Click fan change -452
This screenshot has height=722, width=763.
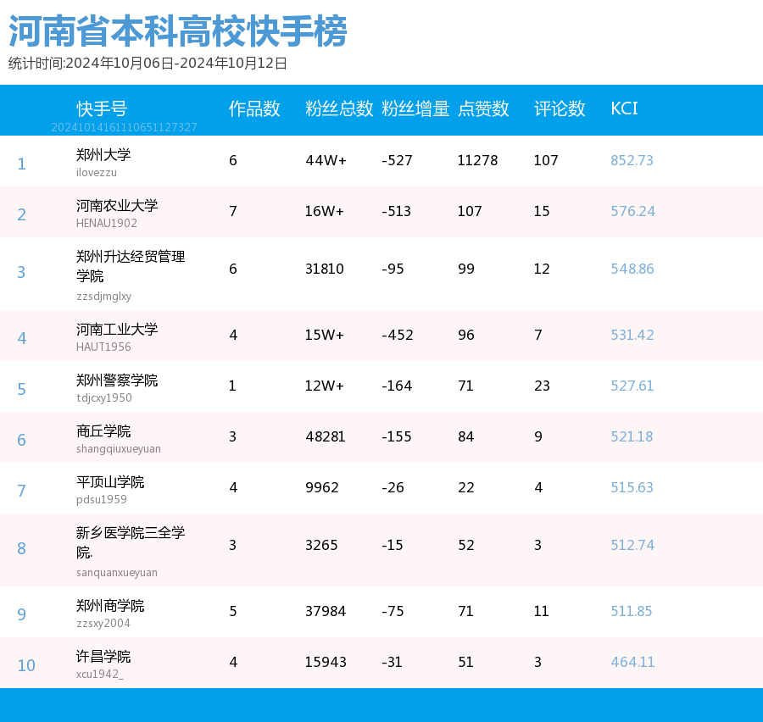coord(398,335)
